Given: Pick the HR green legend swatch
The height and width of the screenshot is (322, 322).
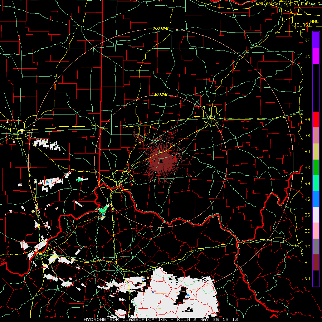Looking at the screenshot, I should pos(316,167).
